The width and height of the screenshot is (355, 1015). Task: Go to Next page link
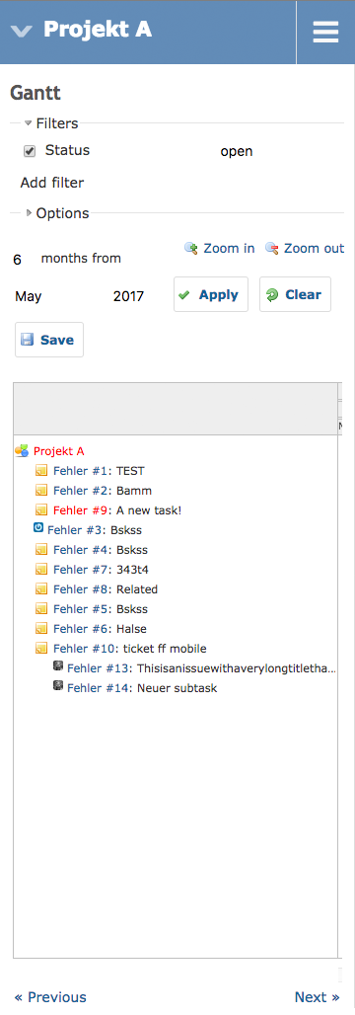click(317, 997)
